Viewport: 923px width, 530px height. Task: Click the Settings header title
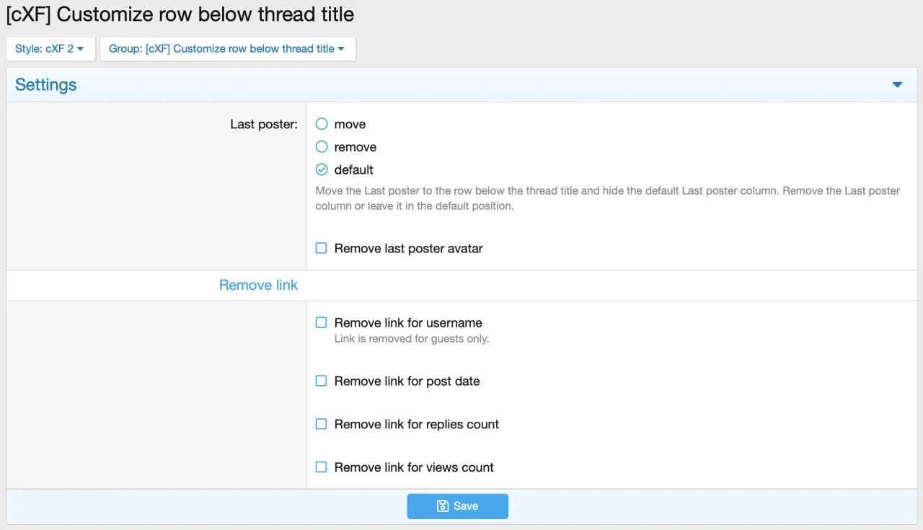point(45,85)
